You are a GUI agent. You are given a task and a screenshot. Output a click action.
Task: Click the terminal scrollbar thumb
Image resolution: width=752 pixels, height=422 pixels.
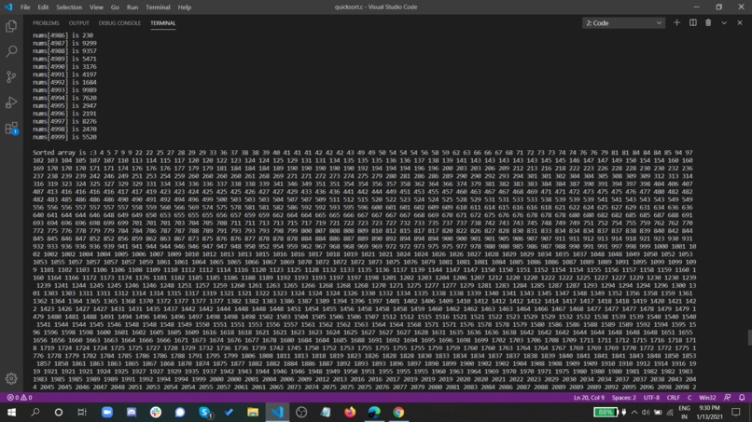pos(749,337)
